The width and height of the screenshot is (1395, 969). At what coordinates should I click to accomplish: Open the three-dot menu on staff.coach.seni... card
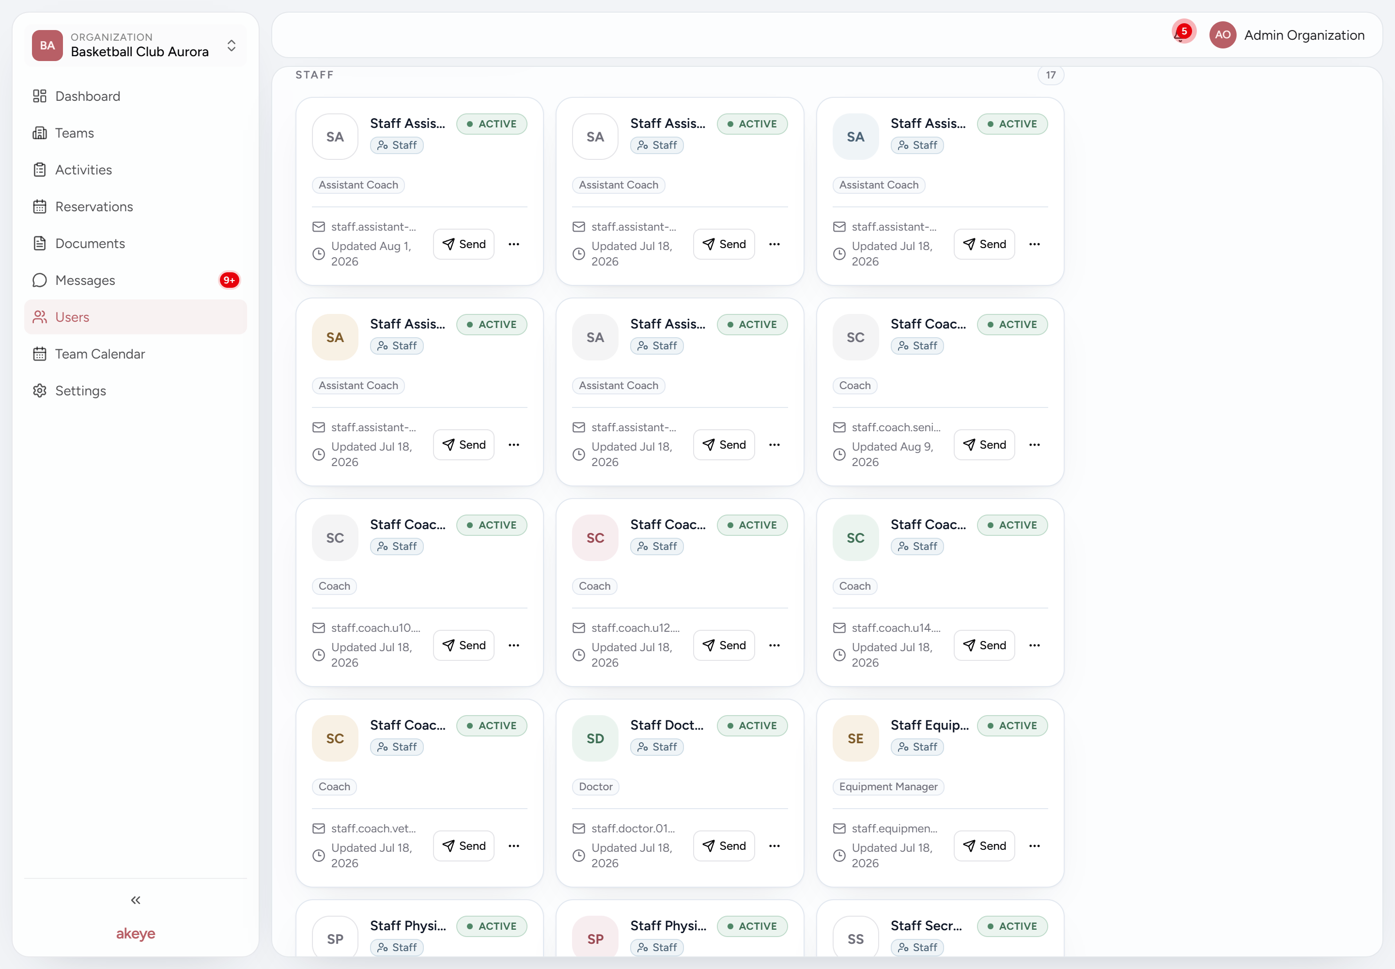[1035, 445]
